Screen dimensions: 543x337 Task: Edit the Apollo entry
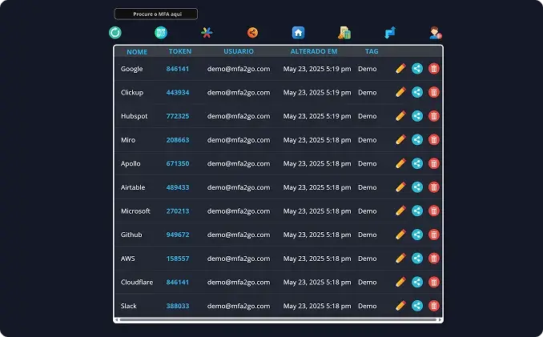click(x=400, y=163)
